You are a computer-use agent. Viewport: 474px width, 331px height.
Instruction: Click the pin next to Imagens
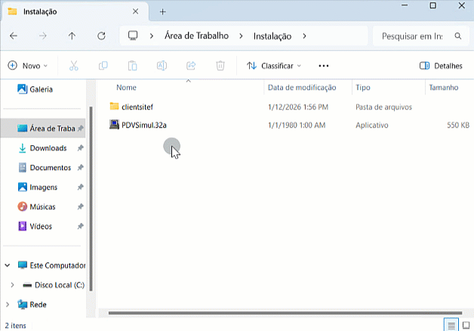click(x=80, y=187)
